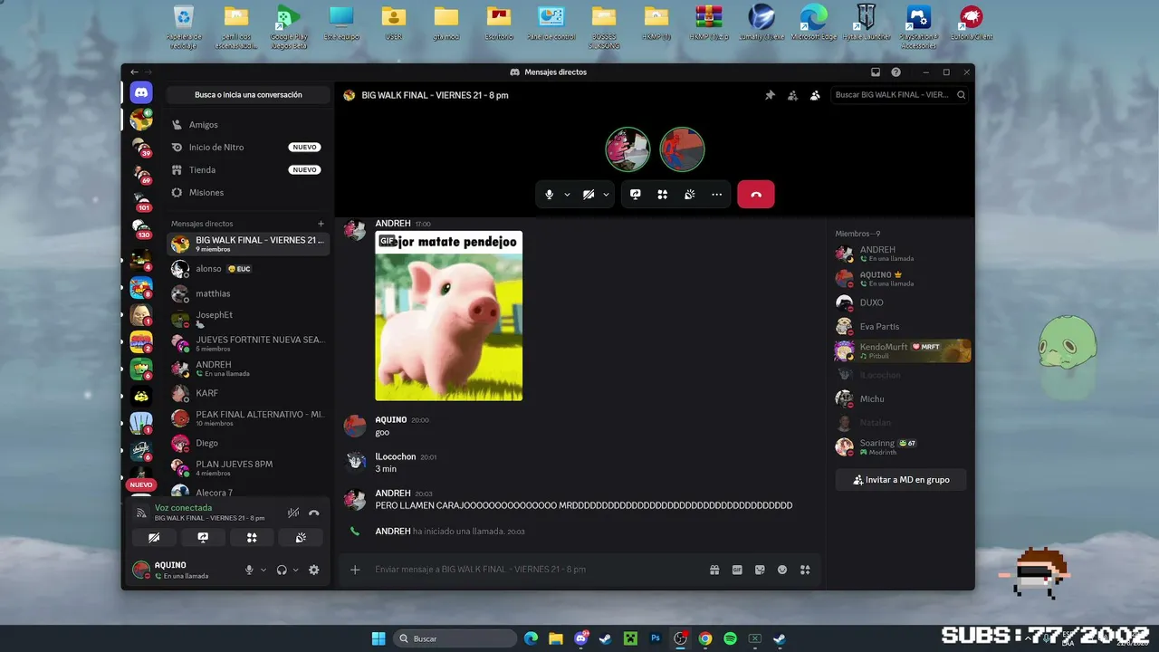Open the GIF picker
The height and width of the screenshot is (652, 1159).
737,570
